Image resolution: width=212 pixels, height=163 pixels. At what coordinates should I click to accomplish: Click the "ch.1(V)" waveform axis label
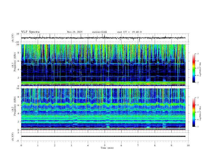point(13,38)
